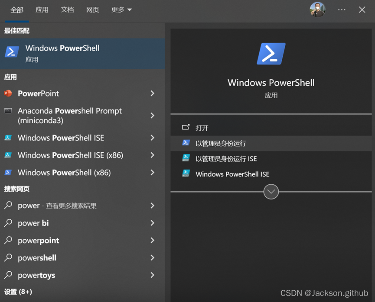Click the large PowerShell logo in preview pane
375x302 pixels.
click(271, 54)
